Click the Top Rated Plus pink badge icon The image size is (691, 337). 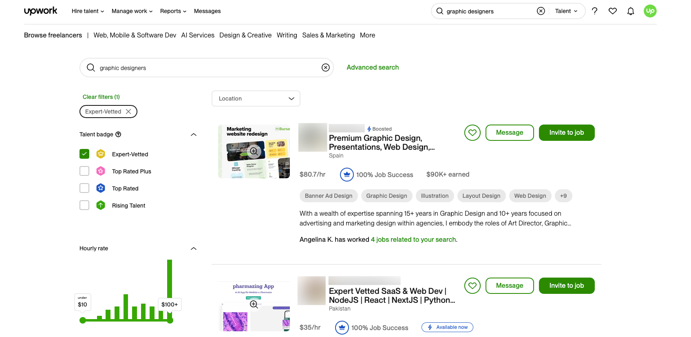(x=101, y=171)
